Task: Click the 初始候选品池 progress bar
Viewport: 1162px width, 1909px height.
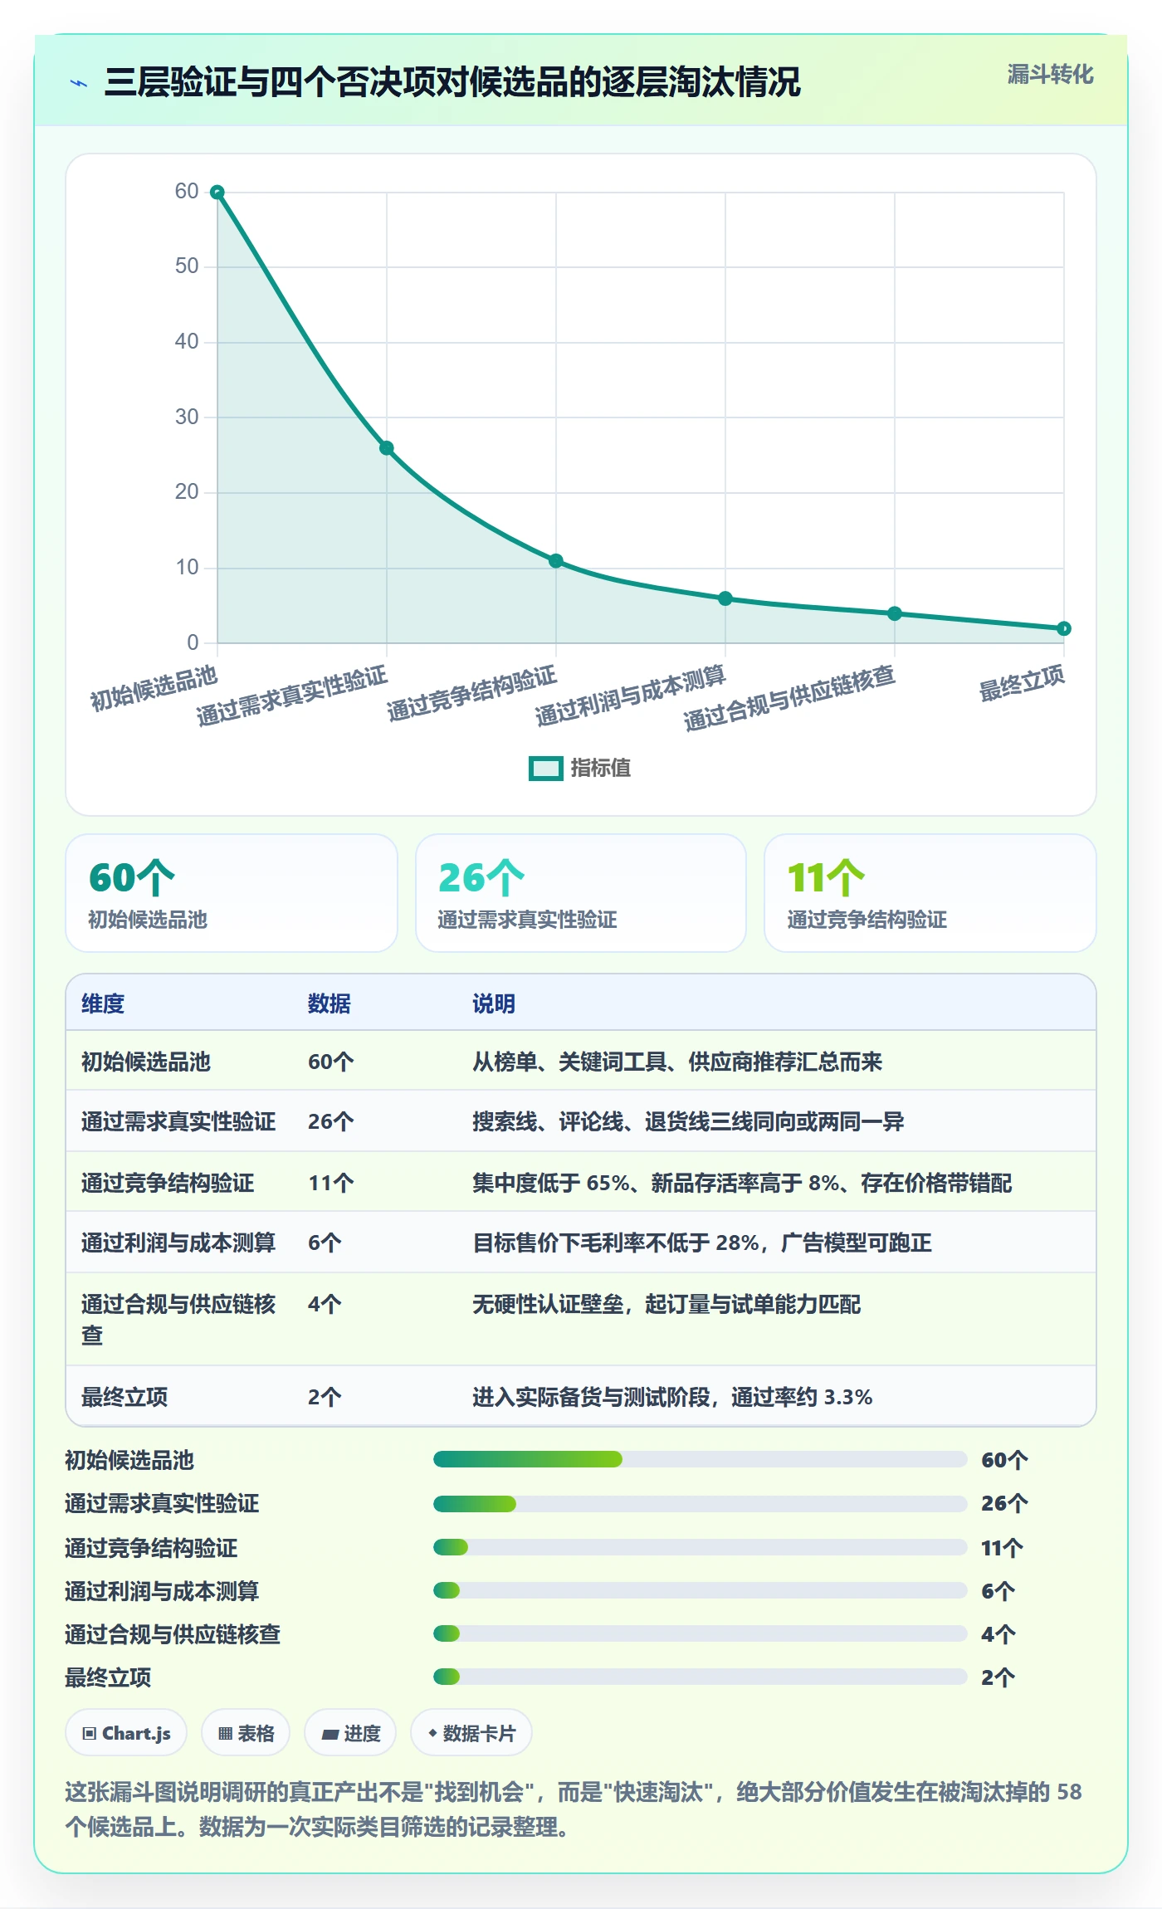Action: pyautogui.click(x=700, y=1459)
